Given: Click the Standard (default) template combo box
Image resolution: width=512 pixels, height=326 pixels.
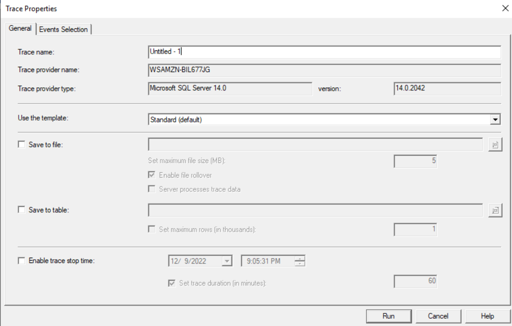Looking at the screenshot, I should click(324, 120).
